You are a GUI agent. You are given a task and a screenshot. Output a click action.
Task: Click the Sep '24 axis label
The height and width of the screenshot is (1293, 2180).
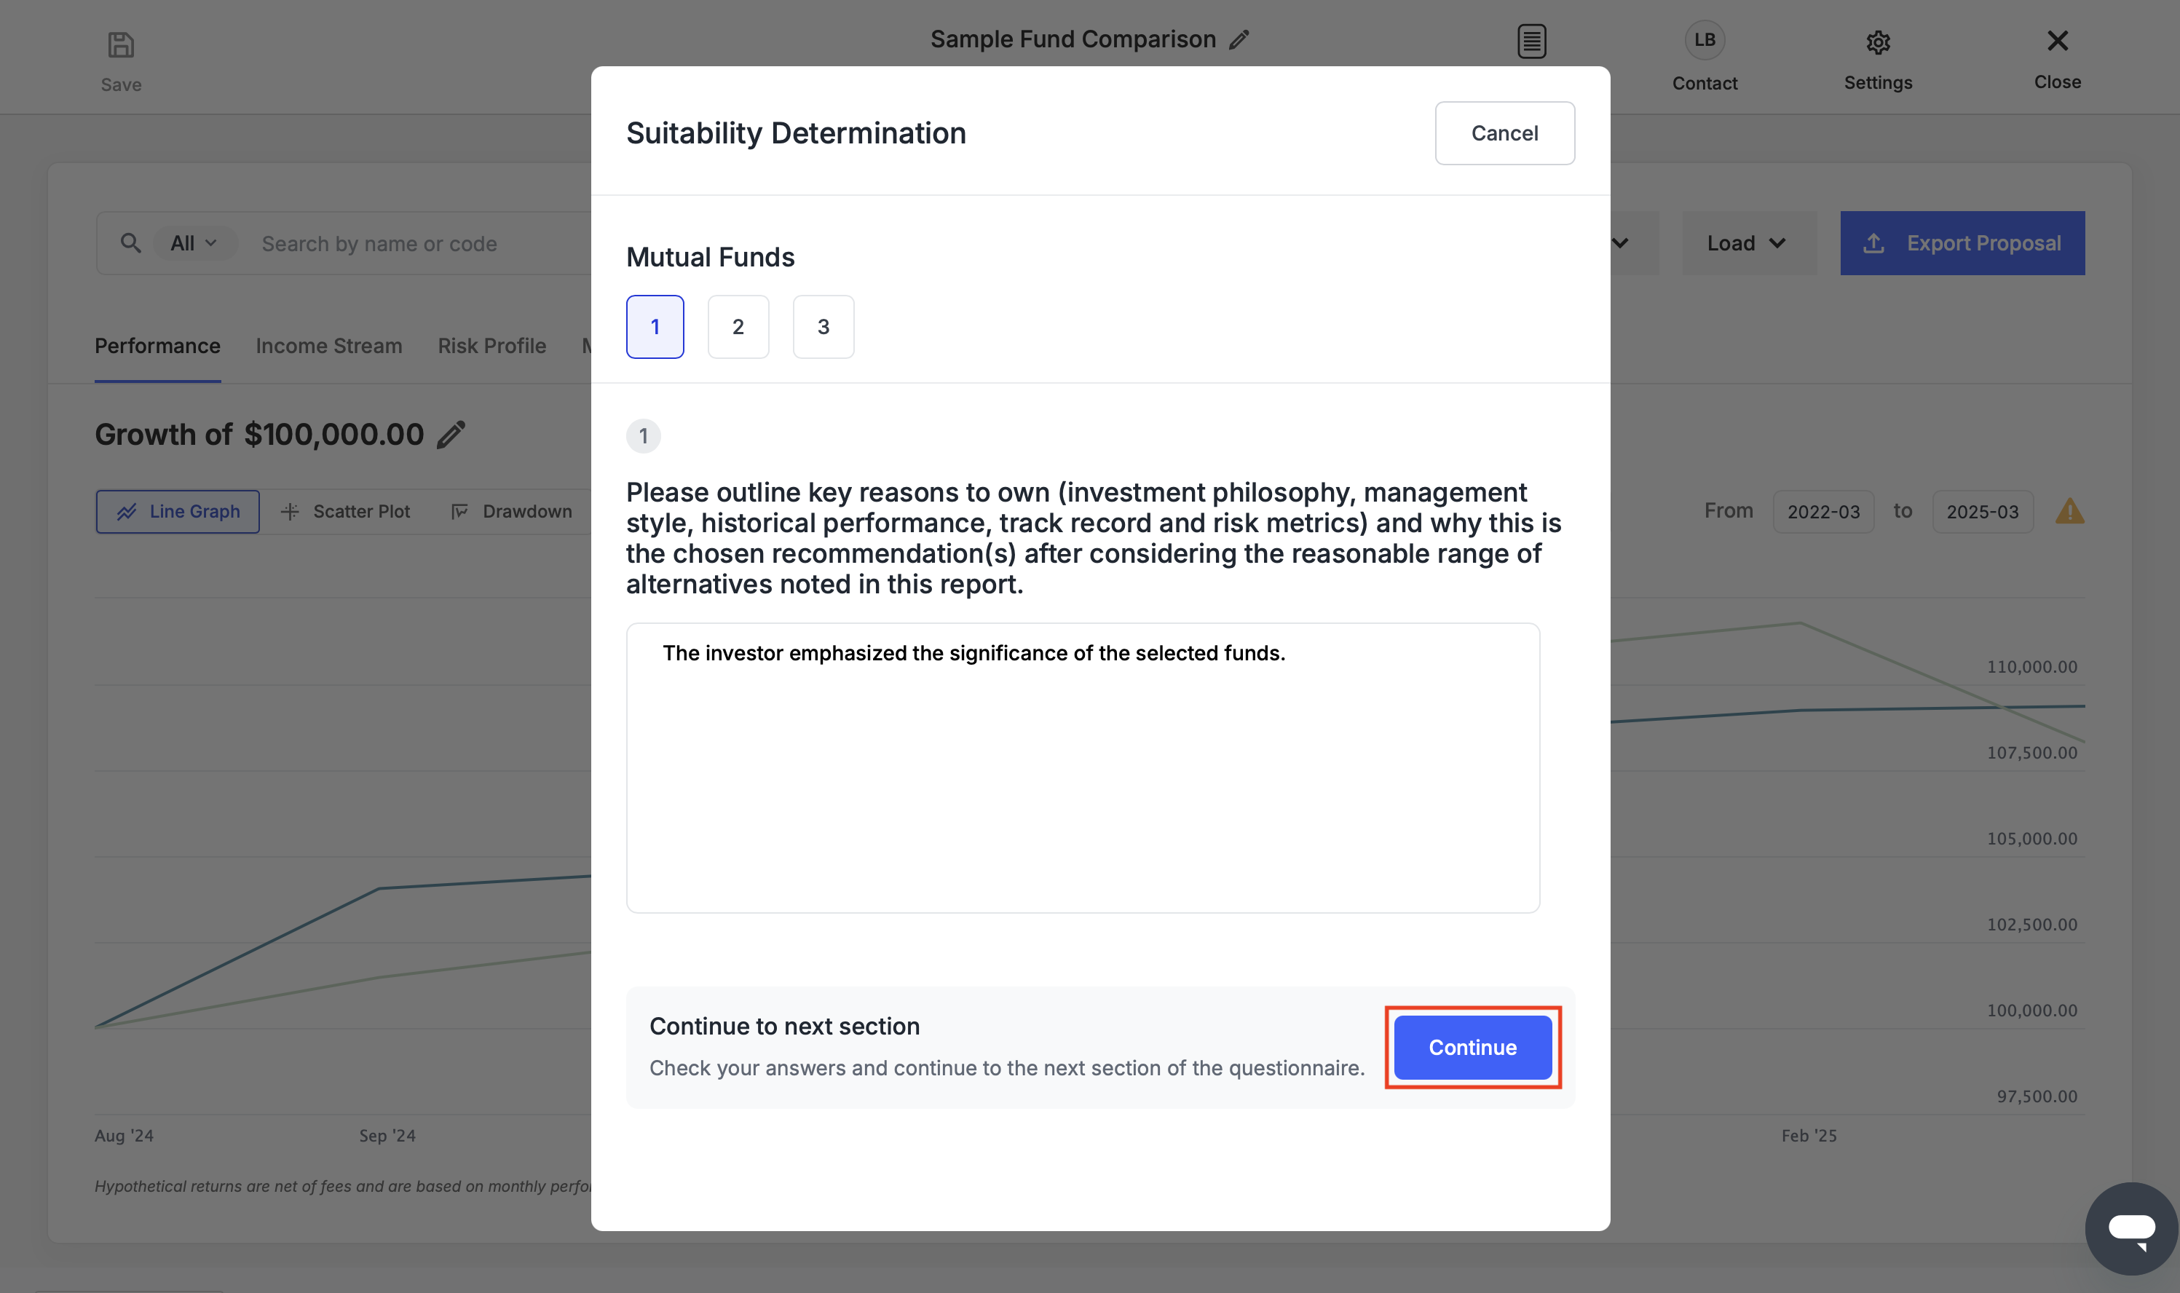388,1135
